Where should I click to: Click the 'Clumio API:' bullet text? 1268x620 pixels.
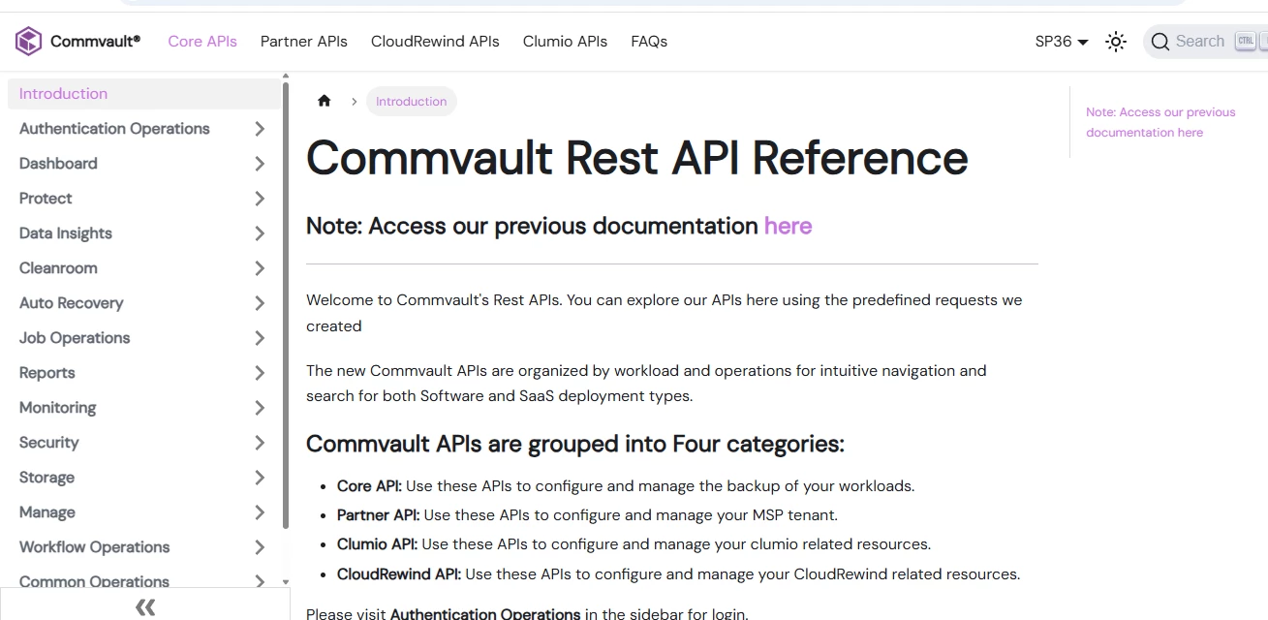click(x=377, y=544)
